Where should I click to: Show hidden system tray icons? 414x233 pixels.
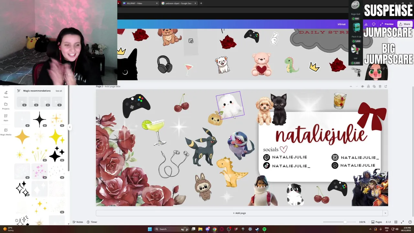pyautogui.click(x=370, y=229)
